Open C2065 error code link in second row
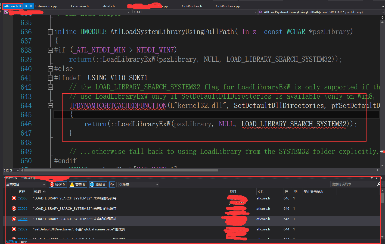 point(23,209)
